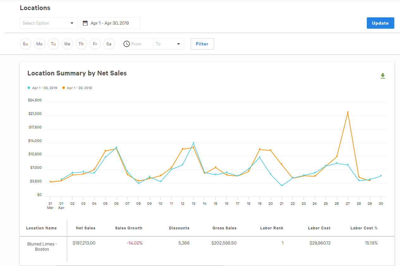Toggle the Sa day filter
Screen dimensions: 400x266
(109, 44)
